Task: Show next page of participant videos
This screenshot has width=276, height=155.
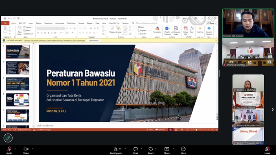Action: 272,110
